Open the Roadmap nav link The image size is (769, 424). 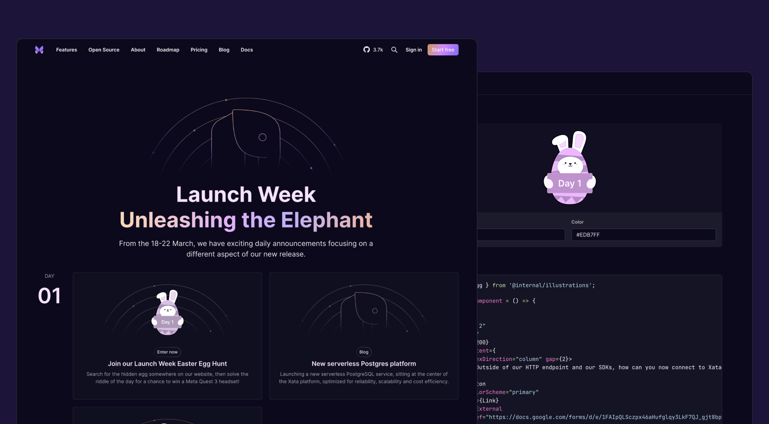(x=168, y=50)
